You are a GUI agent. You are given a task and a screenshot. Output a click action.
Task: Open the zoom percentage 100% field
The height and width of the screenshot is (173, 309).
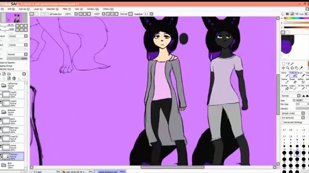68,14
